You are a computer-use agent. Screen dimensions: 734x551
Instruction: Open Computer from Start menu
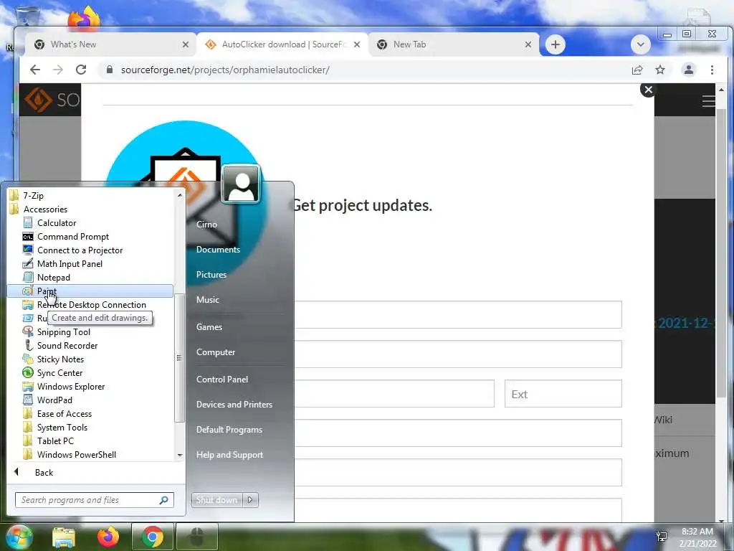coord(215,352)
